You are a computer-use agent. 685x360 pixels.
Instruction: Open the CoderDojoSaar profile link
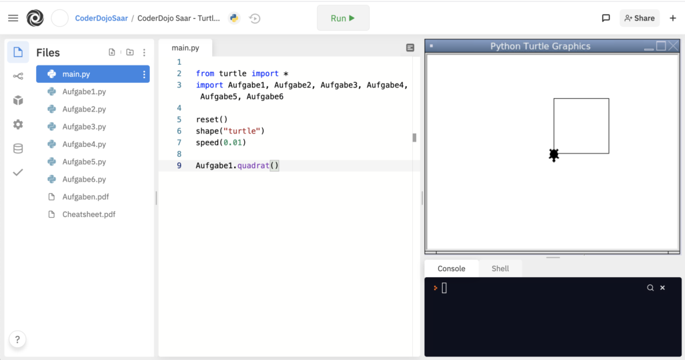[x=102, y=18]
